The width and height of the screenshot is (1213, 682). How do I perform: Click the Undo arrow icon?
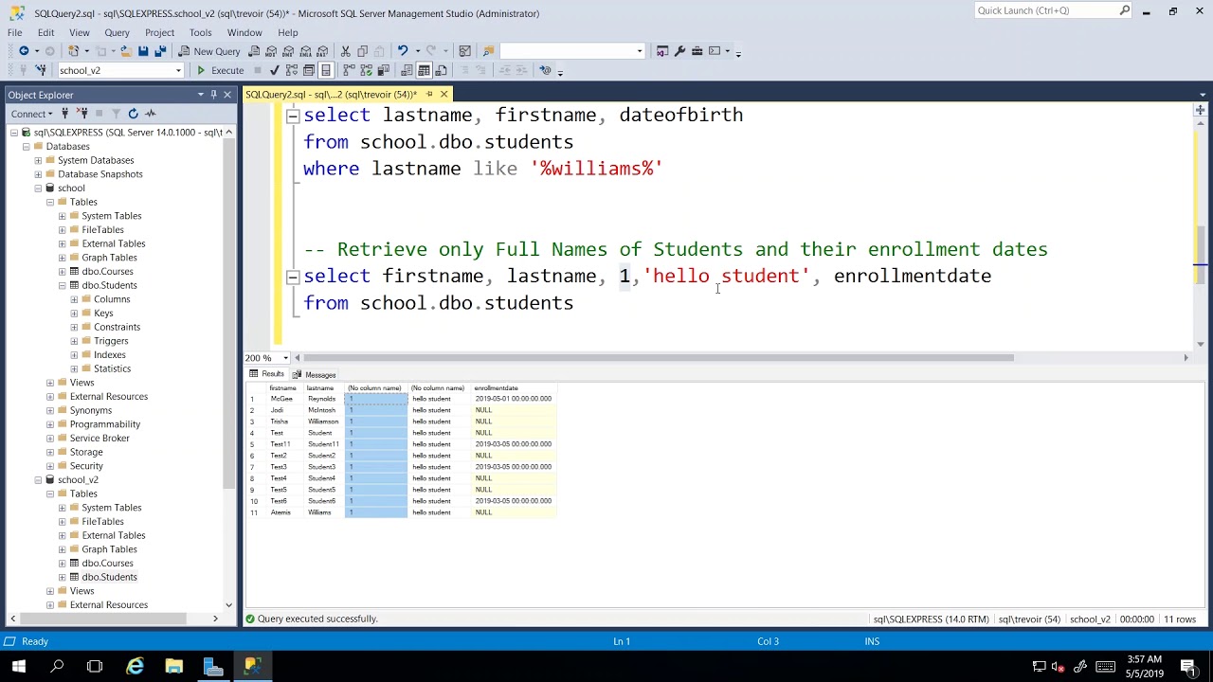tap(403, 51)
